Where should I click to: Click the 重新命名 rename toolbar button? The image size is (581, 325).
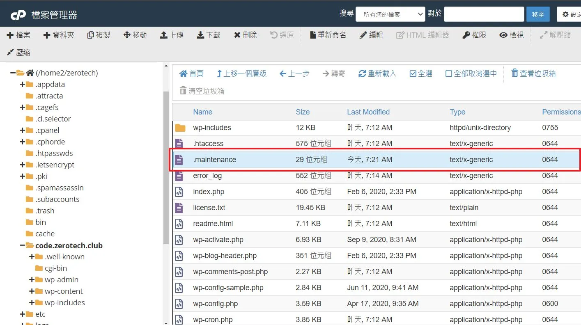pyautogui.click(x=328, y=35)
